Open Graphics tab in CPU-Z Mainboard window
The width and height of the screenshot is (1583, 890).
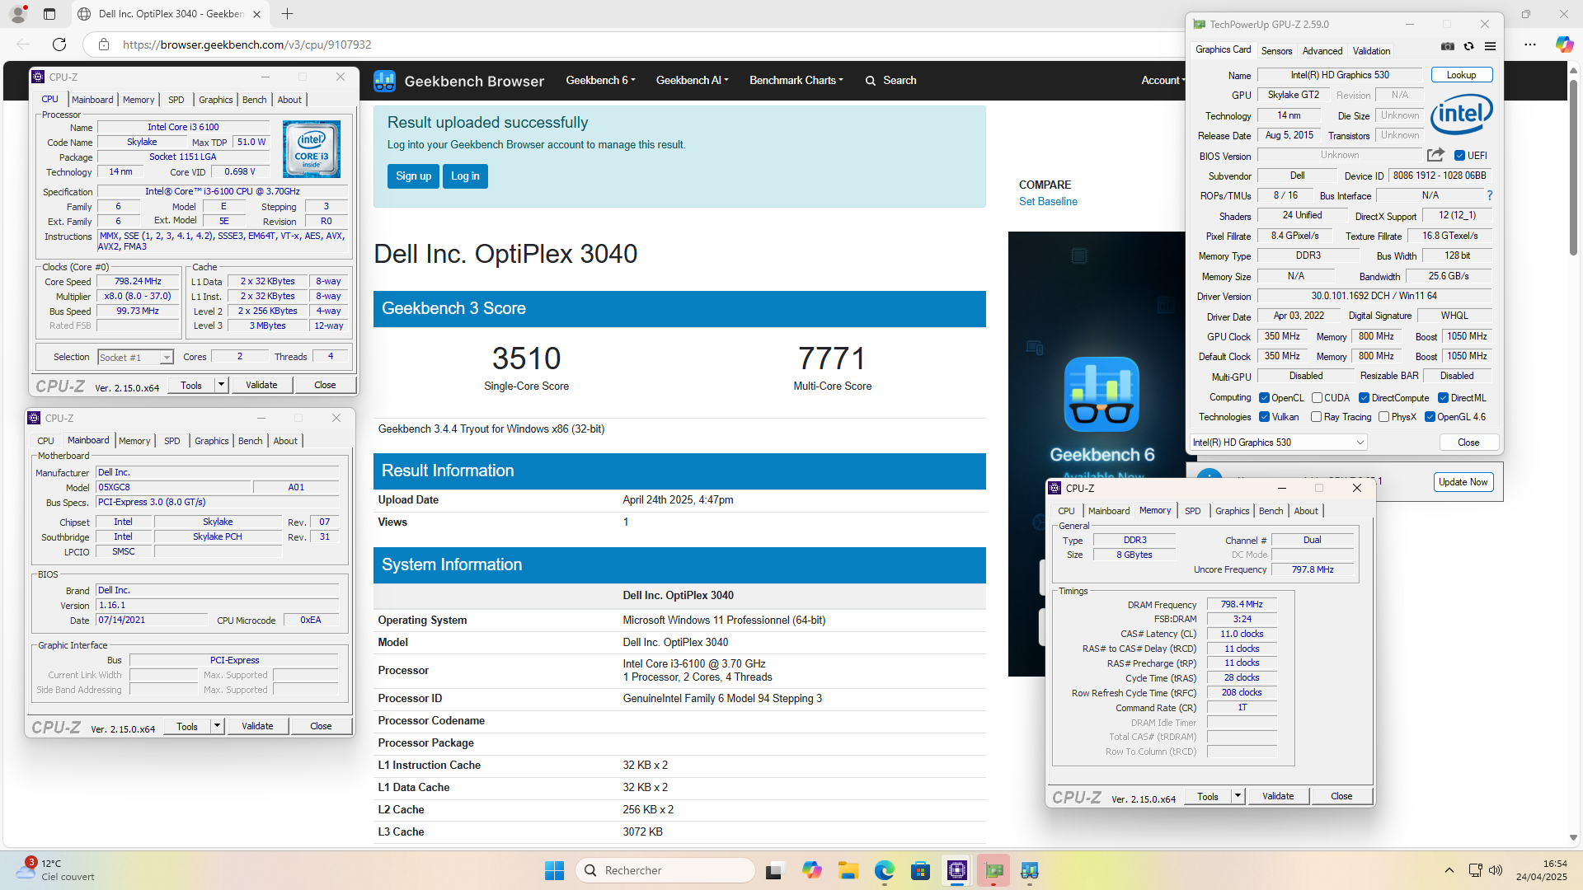[x=212, y=441]
